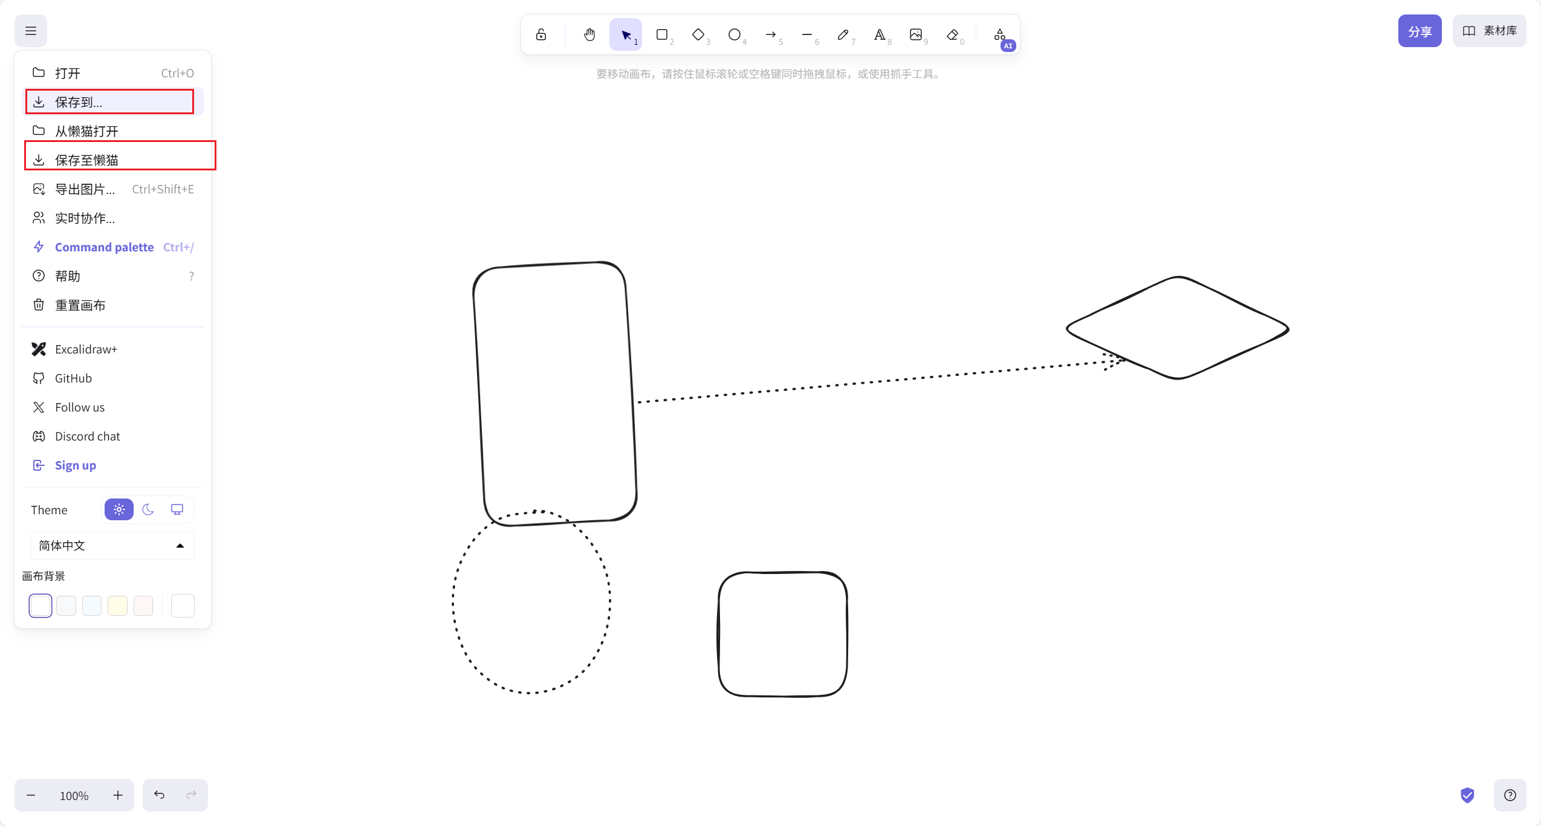The height and width of the screenshot is (826, 1541).
Task: Choose the Eraser tool
Action: coord(952,34)
